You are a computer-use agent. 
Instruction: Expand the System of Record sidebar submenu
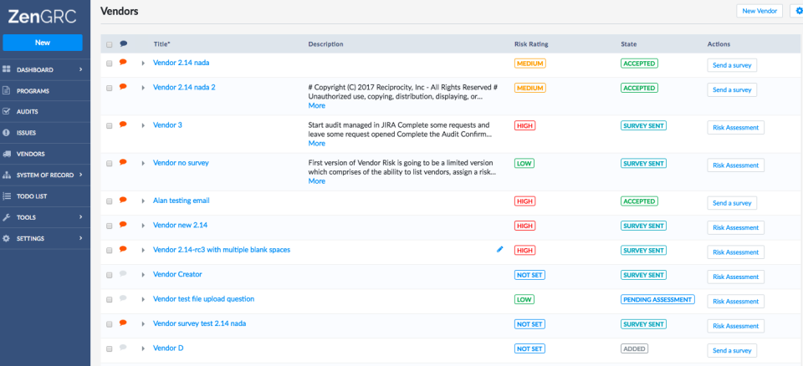coord(81,175)
